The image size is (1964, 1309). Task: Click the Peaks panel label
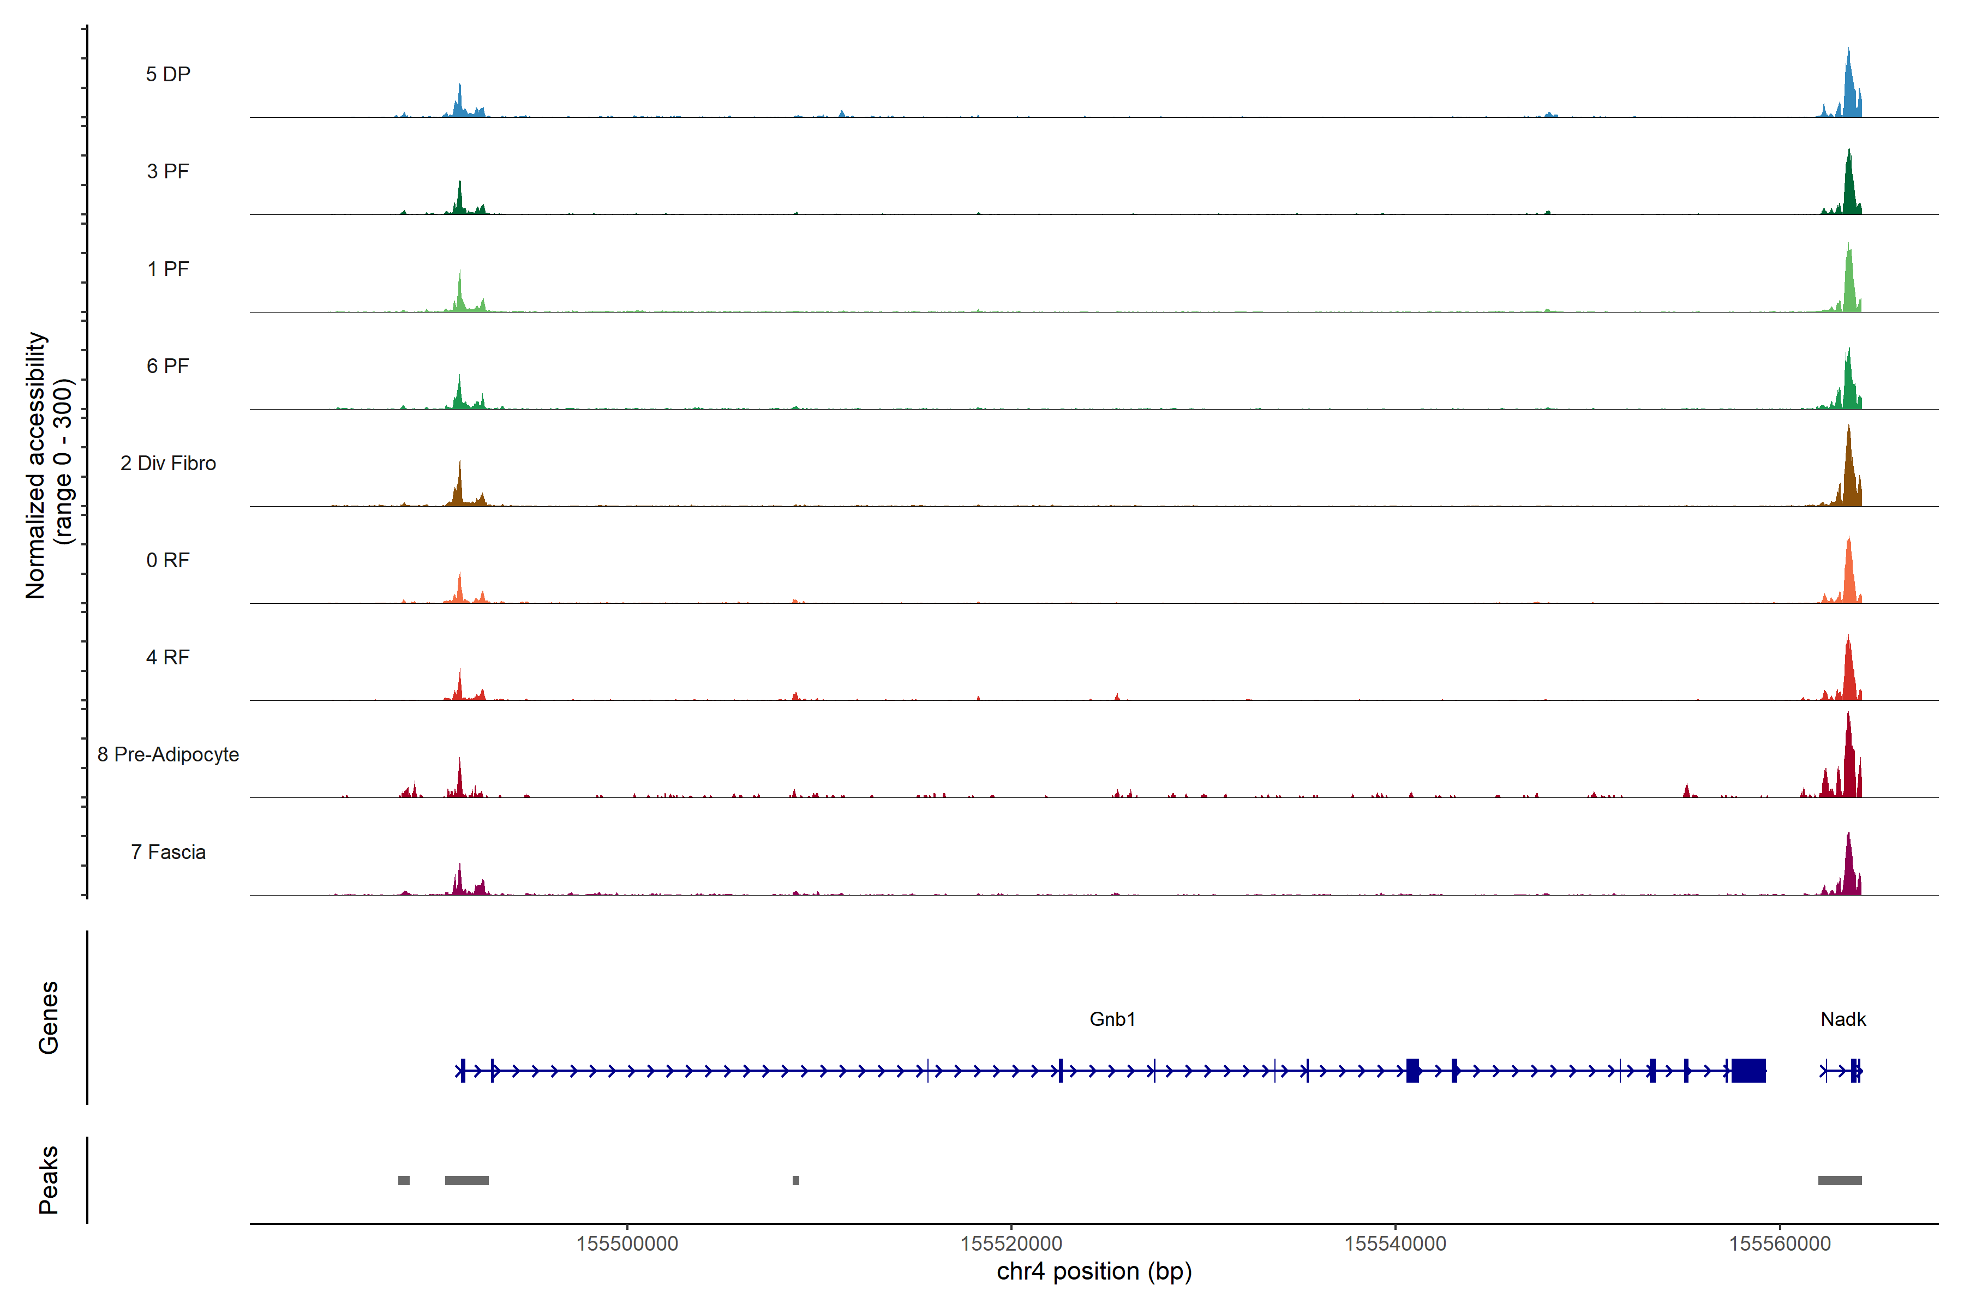(49, 1180)
